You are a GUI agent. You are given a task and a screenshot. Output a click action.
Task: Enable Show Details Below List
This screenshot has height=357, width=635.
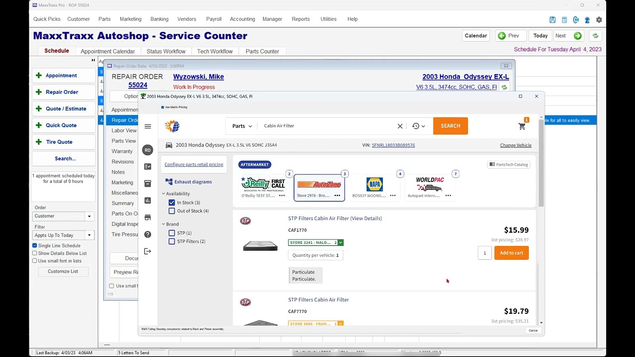[35, 253]
